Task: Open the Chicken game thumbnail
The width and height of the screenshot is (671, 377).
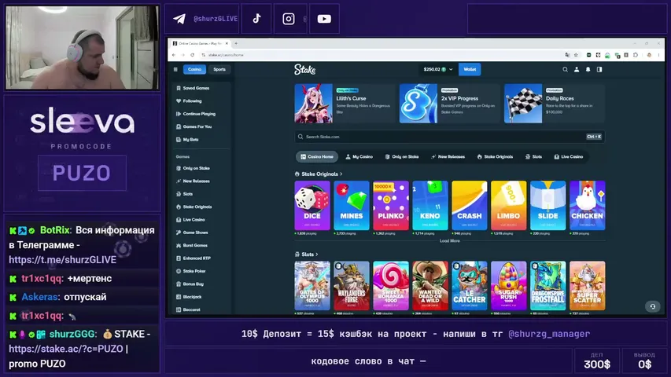Action: (587, 206)
